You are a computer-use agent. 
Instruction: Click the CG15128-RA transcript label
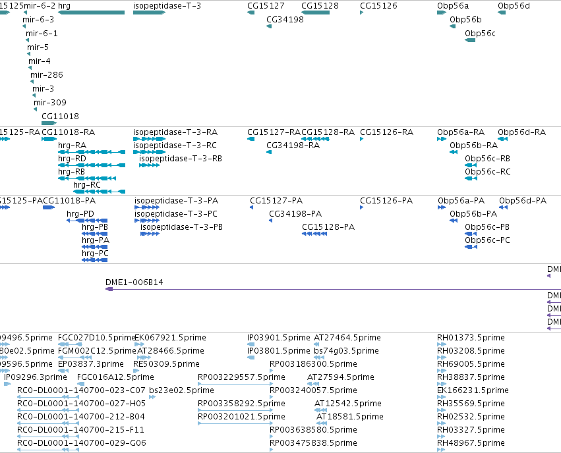(x=328, y=132)
